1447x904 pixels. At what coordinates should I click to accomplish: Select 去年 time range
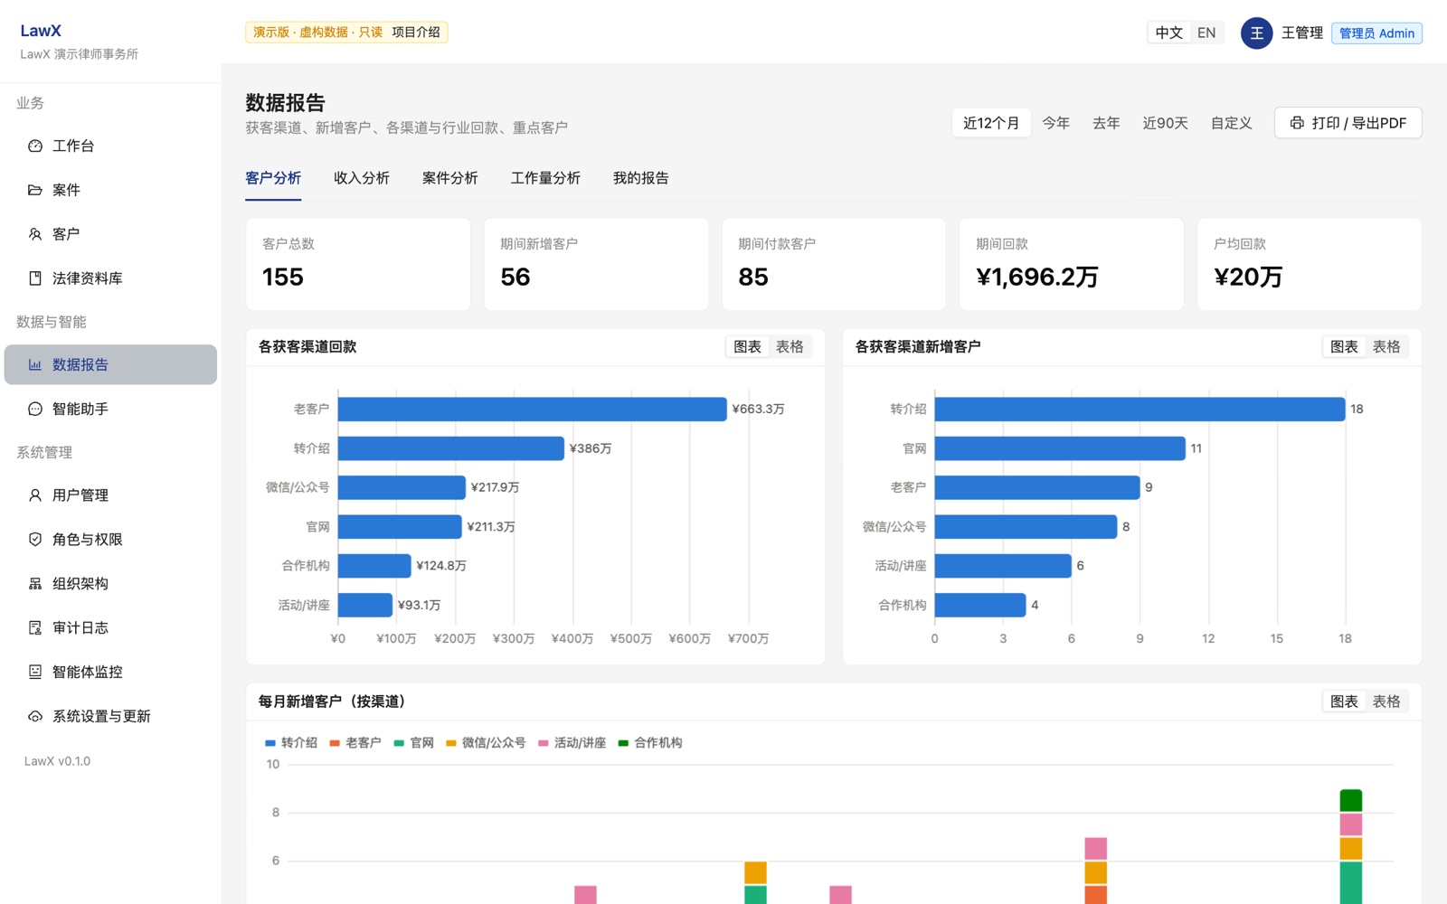coord(1106,123)
